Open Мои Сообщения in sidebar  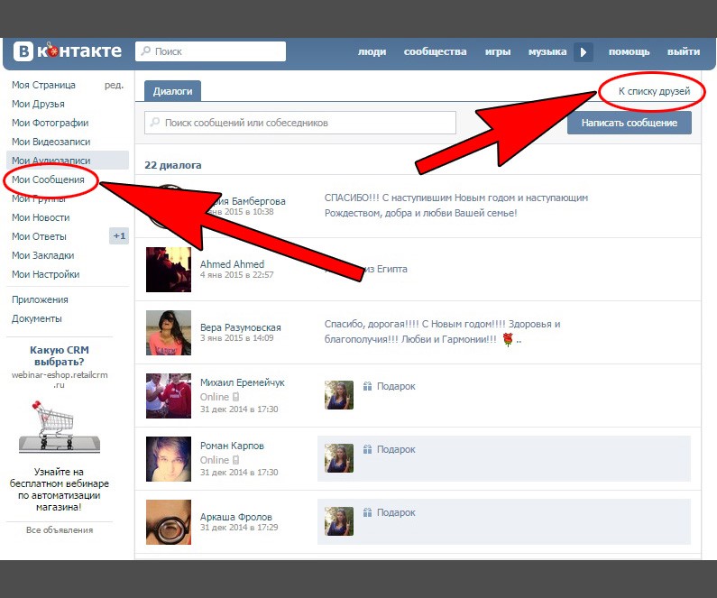48,179
